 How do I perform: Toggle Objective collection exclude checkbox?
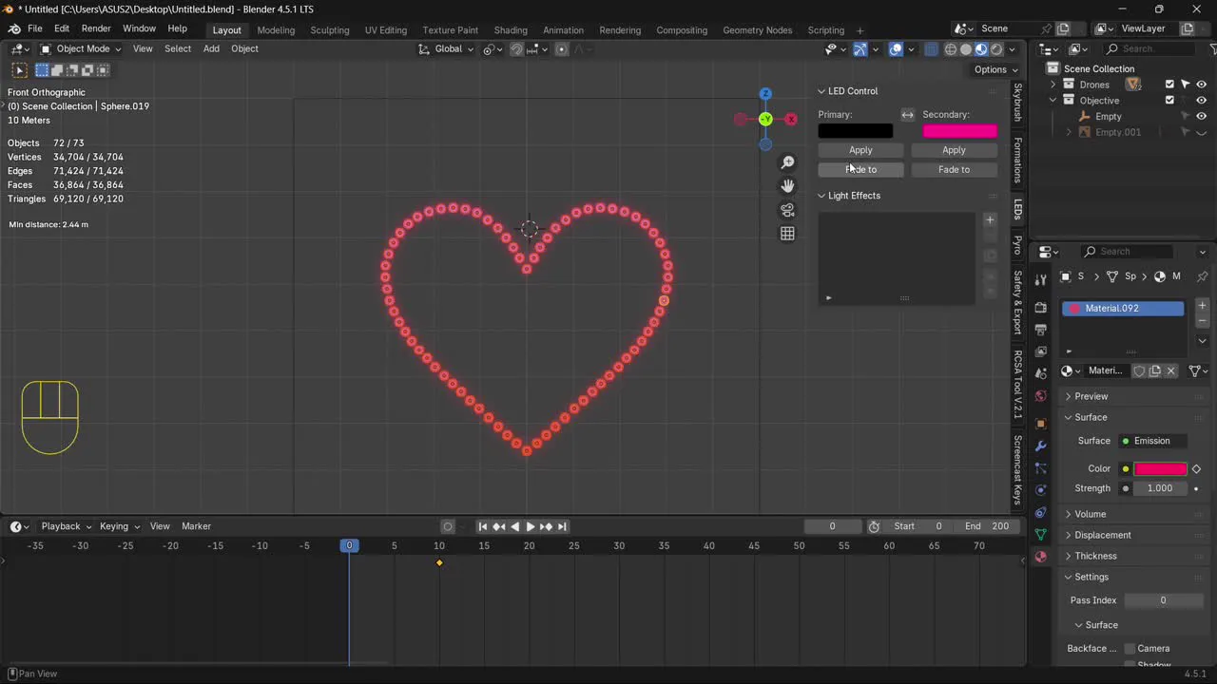click(x=1169, y=101)
